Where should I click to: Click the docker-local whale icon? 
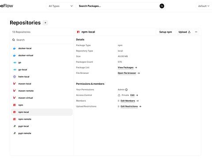(x=15, y=48)
